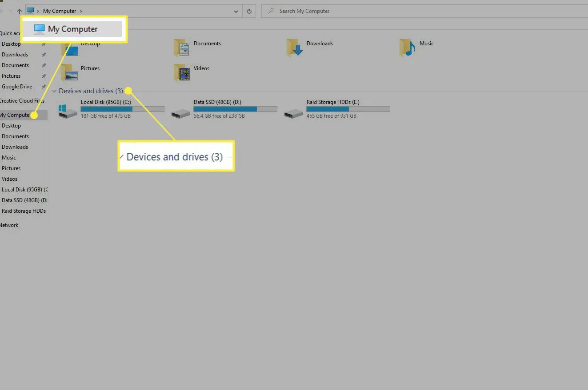Click My Computer in the address bar
Screen dimensions: 588x390
[59, 11]
